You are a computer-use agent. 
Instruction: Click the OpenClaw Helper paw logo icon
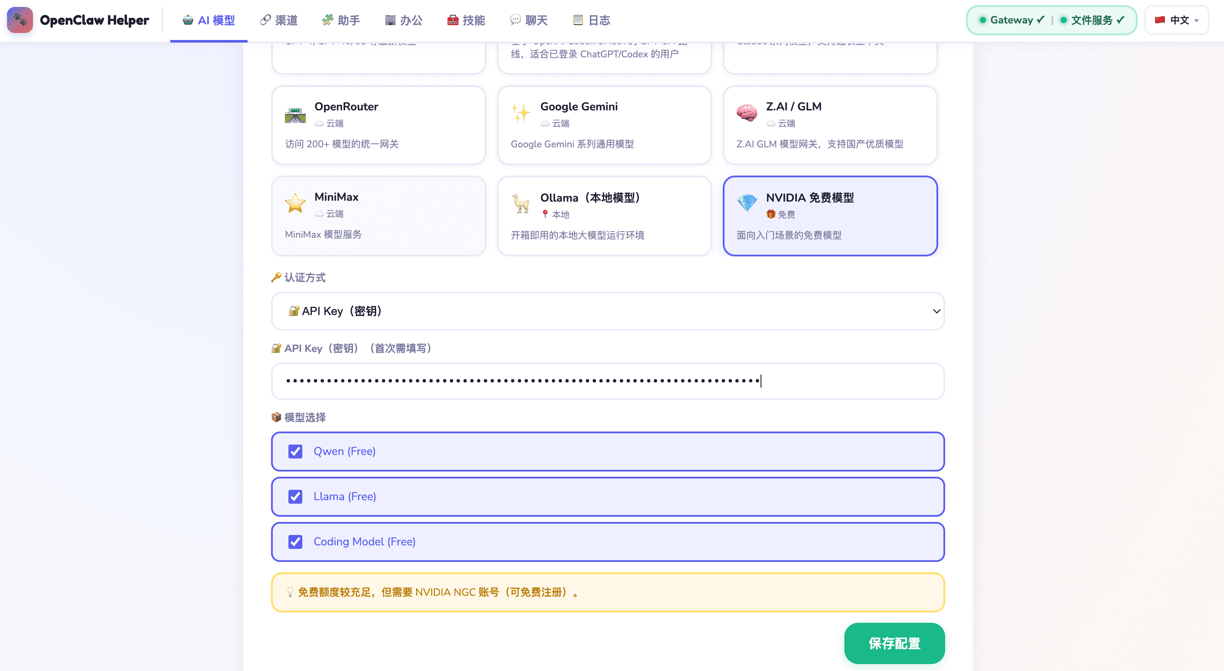click(20, 20)
